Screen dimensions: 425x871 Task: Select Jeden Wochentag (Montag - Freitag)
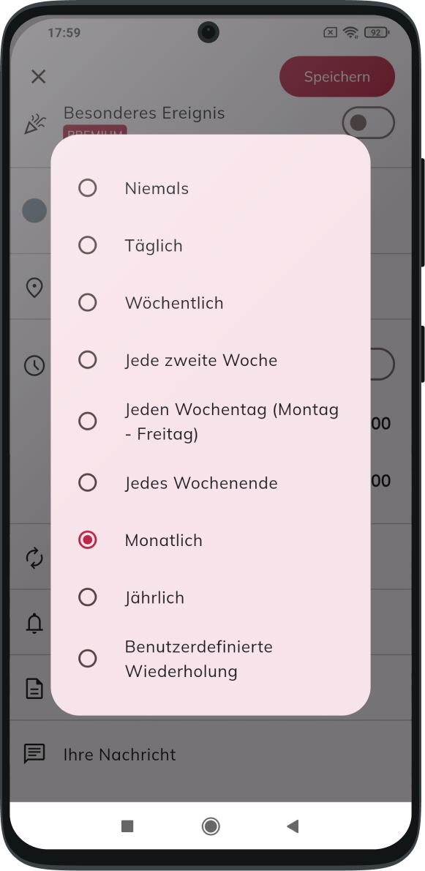210,421
